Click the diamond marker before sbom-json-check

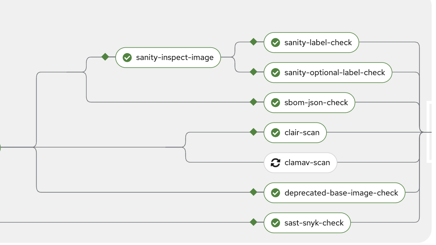point(254,102)
